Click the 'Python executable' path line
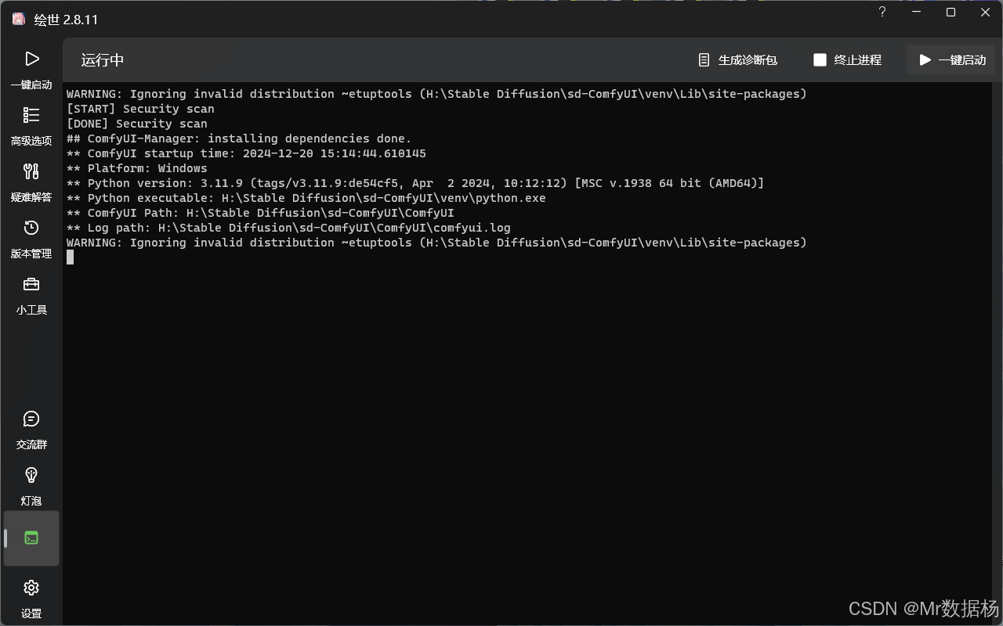Screen dimensions: 1003x626 coord(306,198)
